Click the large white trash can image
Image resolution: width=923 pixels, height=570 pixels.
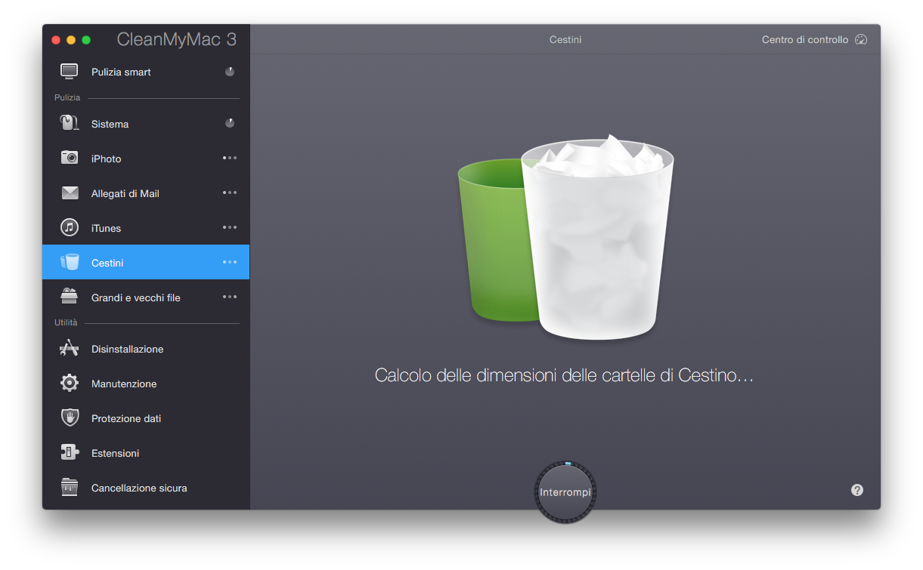tap(597, 238)
